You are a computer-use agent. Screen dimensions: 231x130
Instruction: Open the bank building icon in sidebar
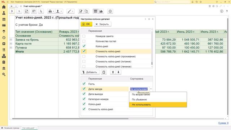(4, 68)
